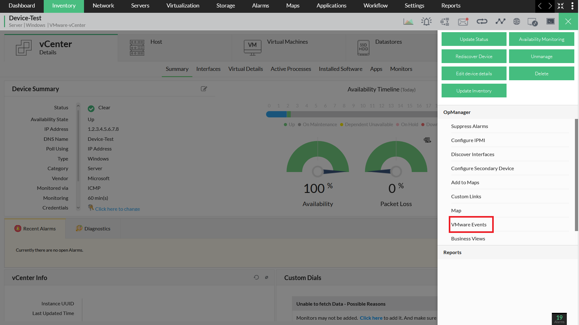
Task: Click the envelope notification icon
Action: pos(463,22)
